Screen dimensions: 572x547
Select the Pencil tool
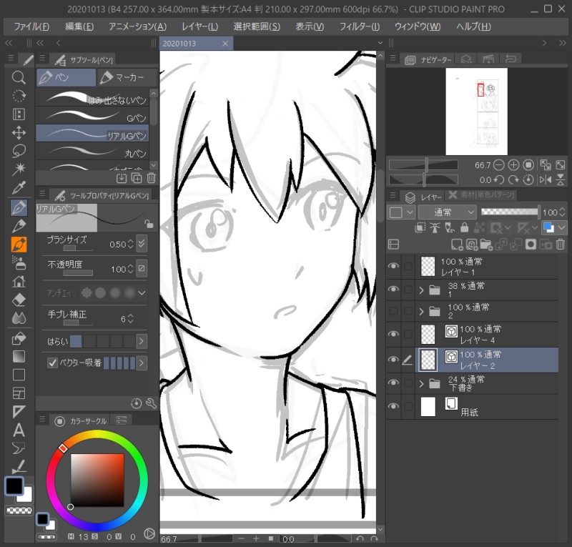tap(19, 226)
